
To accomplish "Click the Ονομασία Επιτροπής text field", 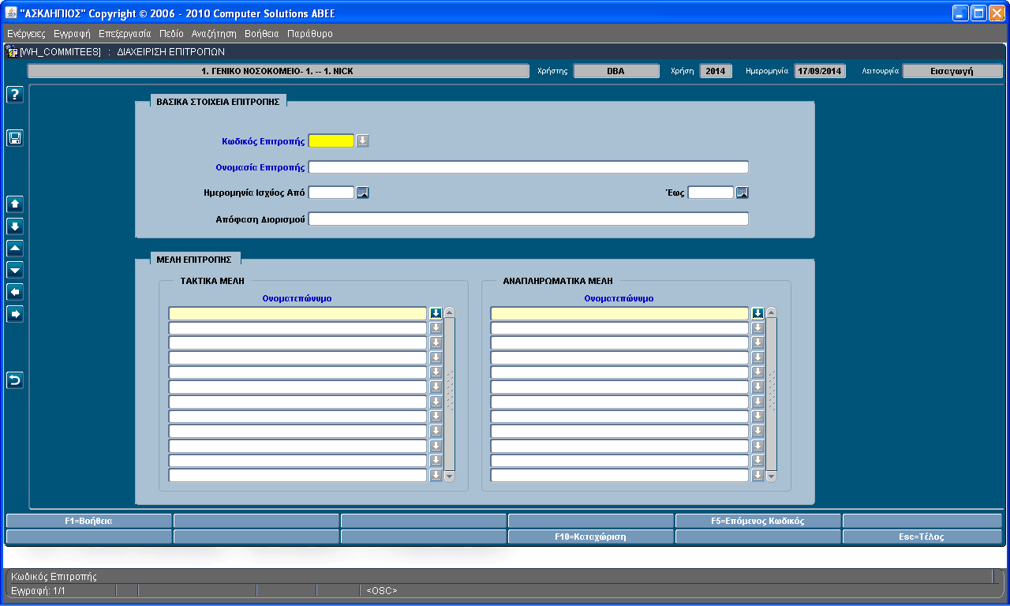I will [528, 167].
